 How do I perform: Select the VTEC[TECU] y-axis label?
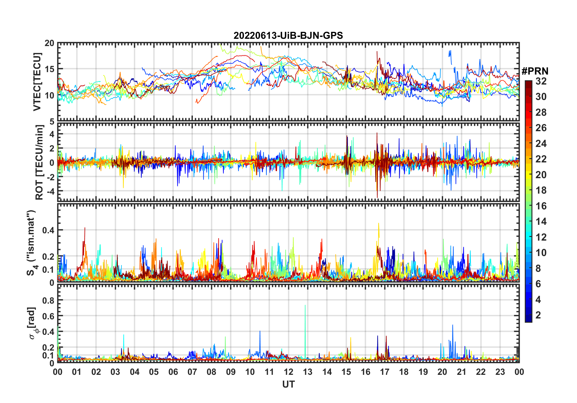click(37, 82)
